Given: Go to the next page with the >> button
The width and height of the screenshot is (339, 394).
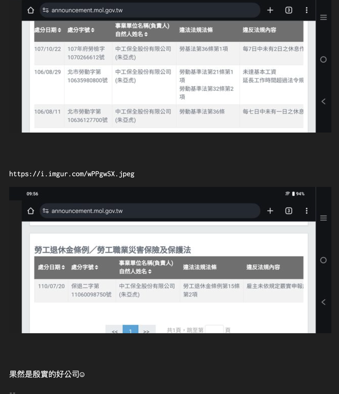Looking at the screenshot, I should pos(147,329).
